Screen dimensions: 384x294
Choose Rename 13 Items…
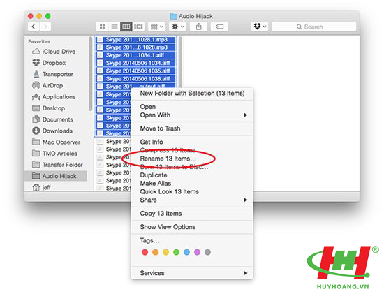tap(192, 159)
